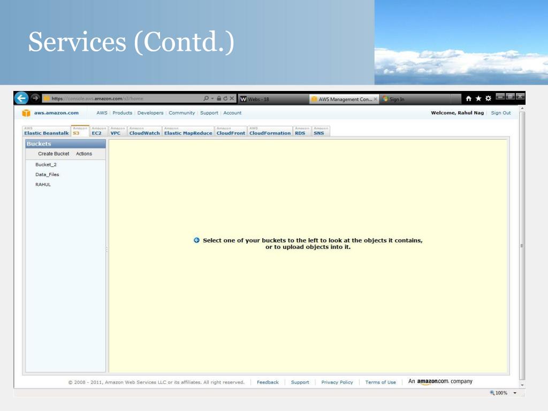This screenshot has height=411, width=548.
Task: Click the browser Forward arrow button
Action: coord(35,98)
